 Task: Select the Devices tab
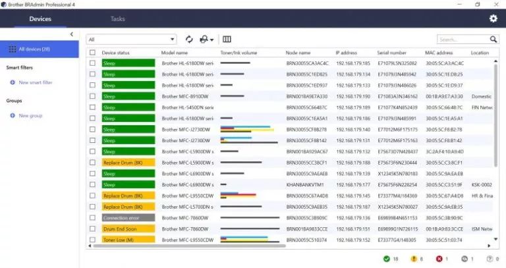[40, 19]
